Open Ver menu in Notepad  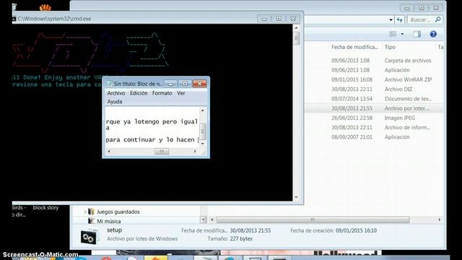coord(181,93)
